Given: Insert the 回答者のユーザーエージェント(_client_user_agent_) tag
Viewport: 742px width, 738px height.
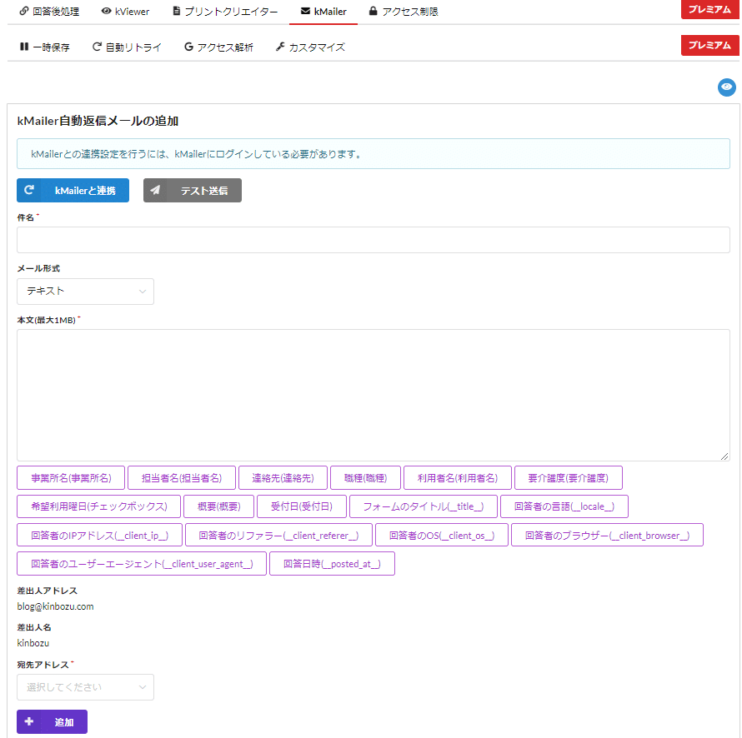Looking at the screenshot, I should (142, 564).
